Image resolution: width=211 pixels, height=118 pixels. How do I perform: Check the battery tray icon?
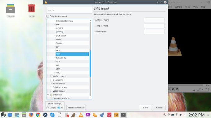tap(173, 115)
